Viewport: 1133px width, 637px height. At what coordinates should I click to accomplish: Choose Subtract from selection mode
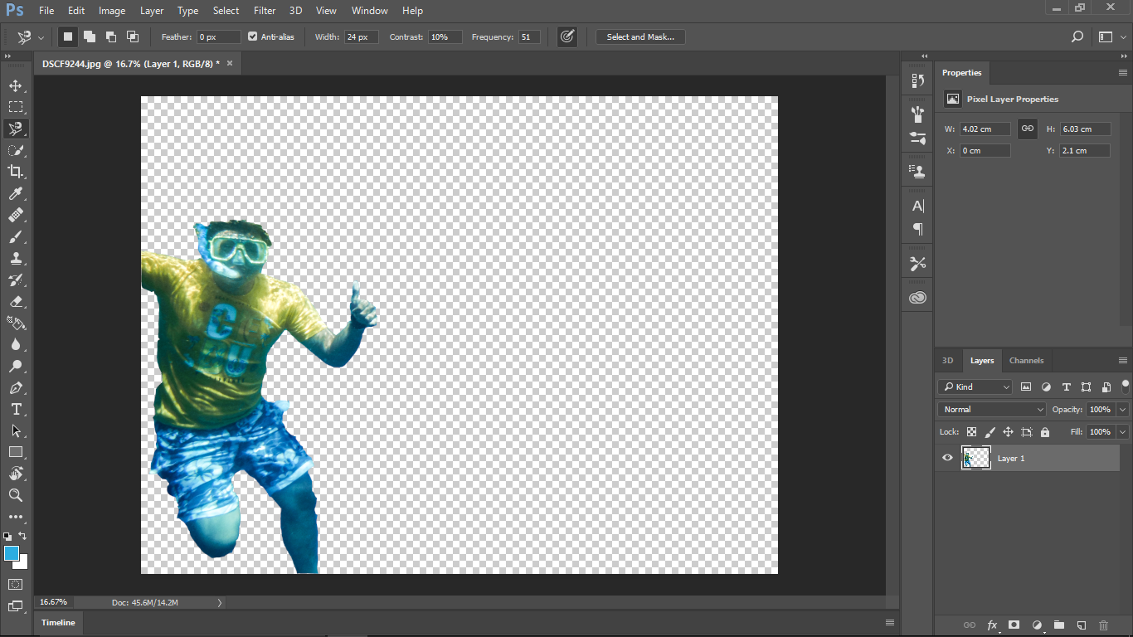pos(110,36)
